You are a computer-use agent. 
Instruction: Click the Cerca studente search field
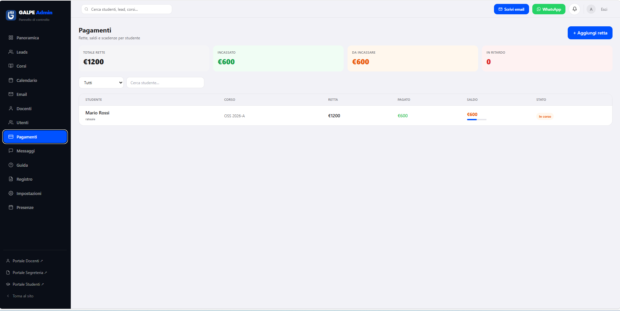(x=165, y=83)
